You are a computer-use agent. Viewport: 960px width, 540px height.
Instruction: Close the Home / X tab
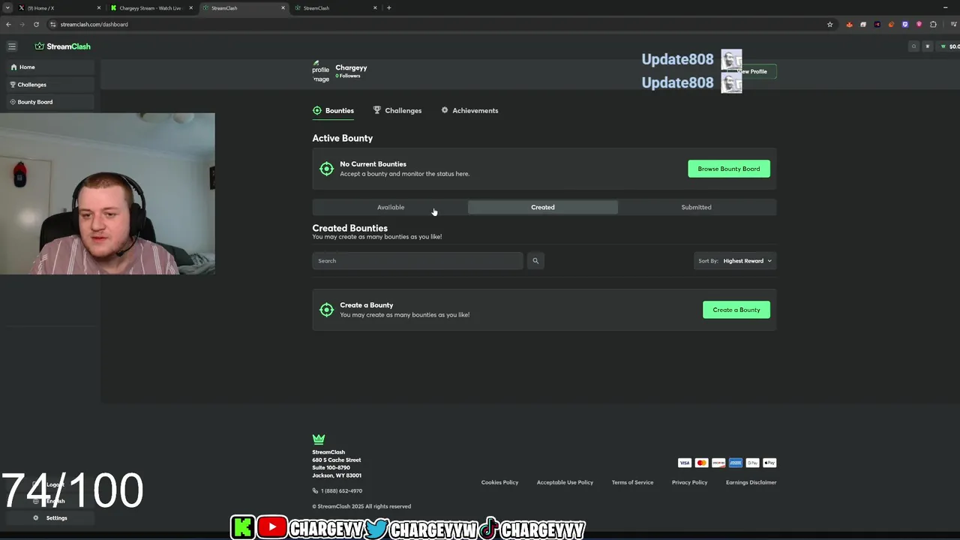98,7
